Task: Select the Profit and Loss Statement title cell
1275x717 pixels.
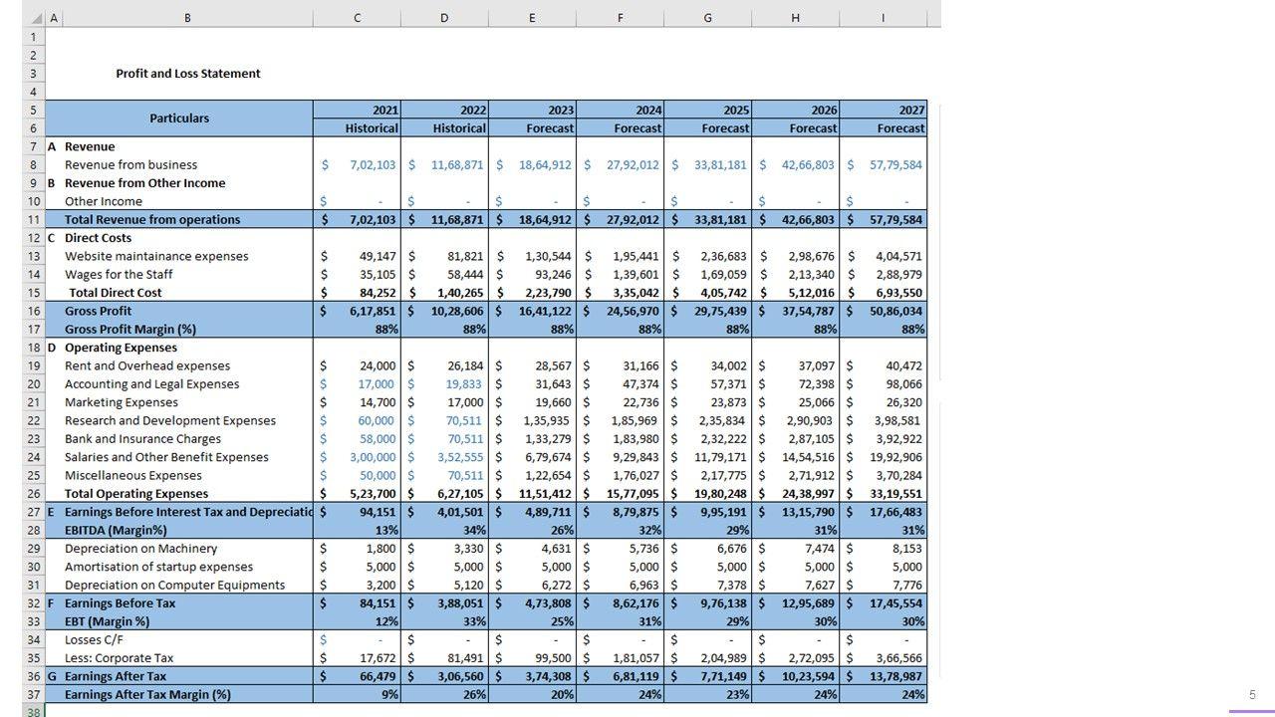Action: (187, 74)
